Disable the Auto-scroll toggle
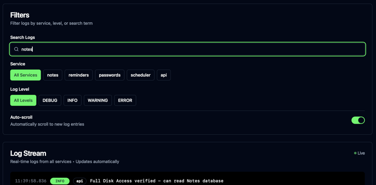 [x=358, y=120]
